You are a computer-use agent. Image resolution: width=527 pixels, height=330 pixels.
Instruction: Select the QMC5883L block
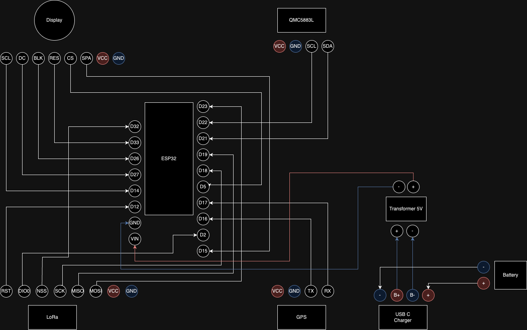301,20
